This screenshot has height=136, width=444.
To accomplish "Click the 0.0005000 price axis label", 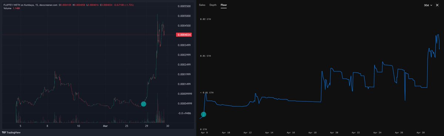I will click(x=184, y=16).
